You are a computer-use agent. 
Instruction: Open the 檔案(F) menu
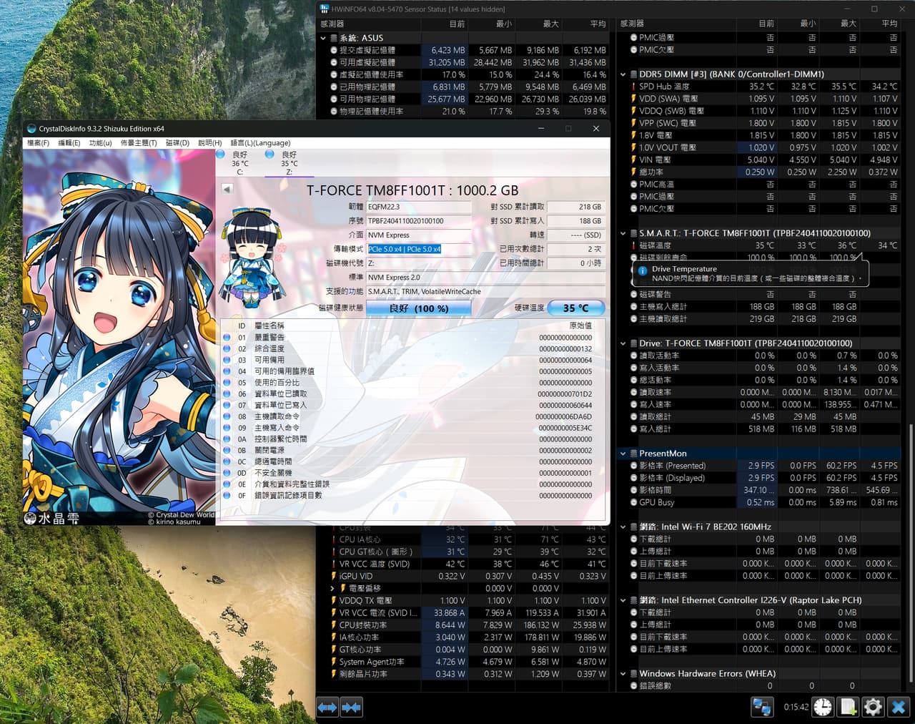tap(38, 143)
